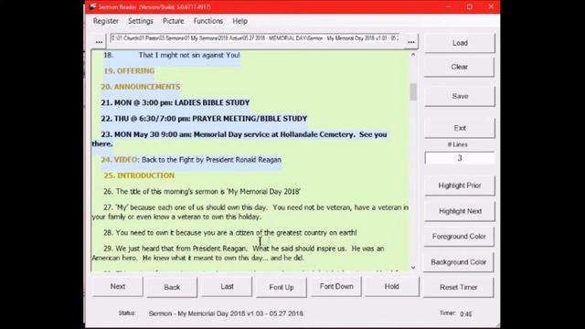Viewport: 585px width, 329px height.
Task: Click the '19. OFFERING' heading
Action: pos(129,71)
